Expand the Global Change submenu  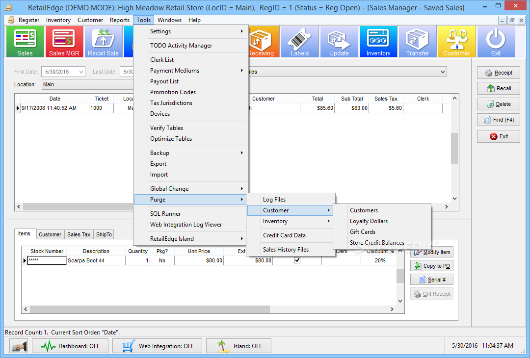tap(191, 189)
